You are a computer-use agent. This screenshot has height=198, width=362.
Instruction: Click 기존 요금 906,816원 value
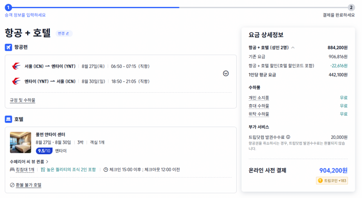338,57
